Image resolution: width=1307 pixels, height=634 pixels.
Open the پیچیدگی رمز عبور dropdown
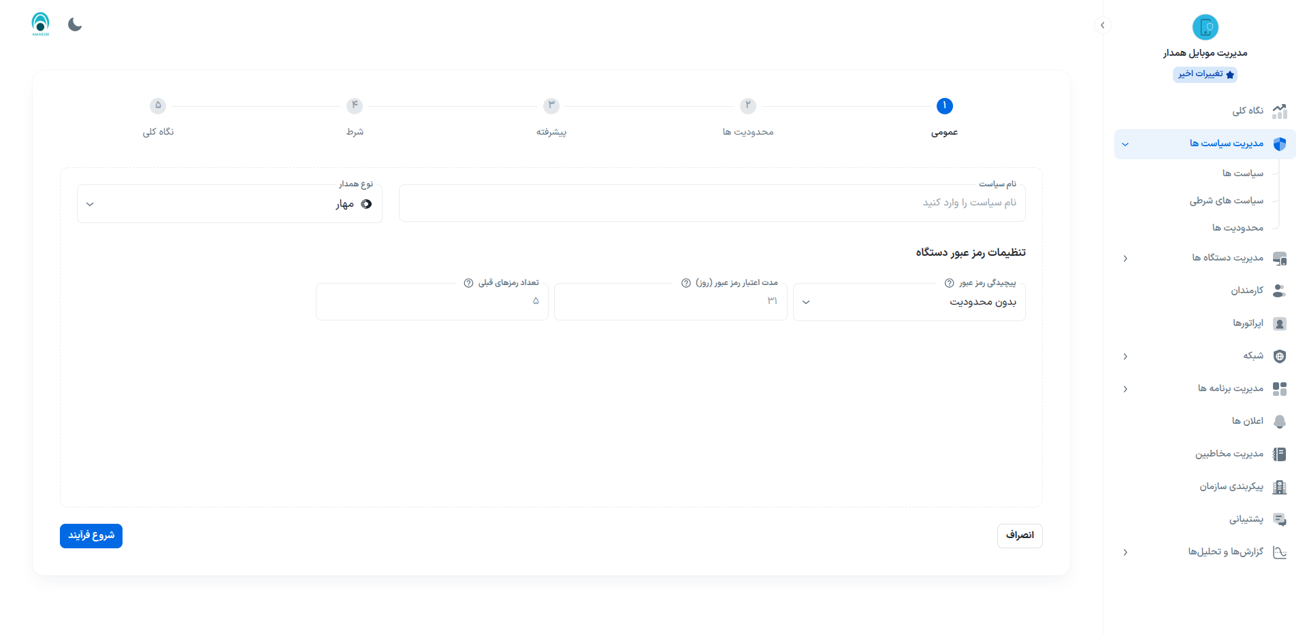909,302
